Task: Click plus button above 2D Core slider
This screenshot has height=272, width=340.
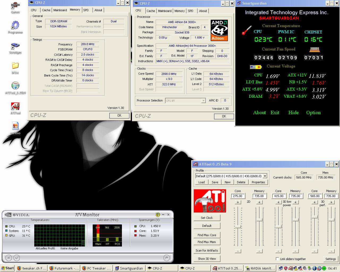Action: coord(238,202)
